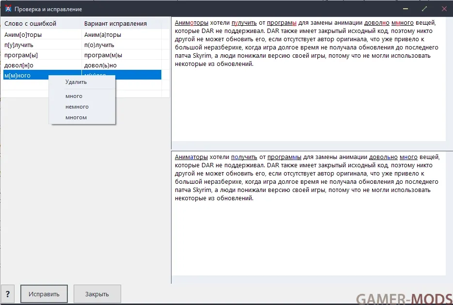The image size is (453, 305).
Task: Select the Аним[о]торы row in the error list
Action: pos(23,35)
